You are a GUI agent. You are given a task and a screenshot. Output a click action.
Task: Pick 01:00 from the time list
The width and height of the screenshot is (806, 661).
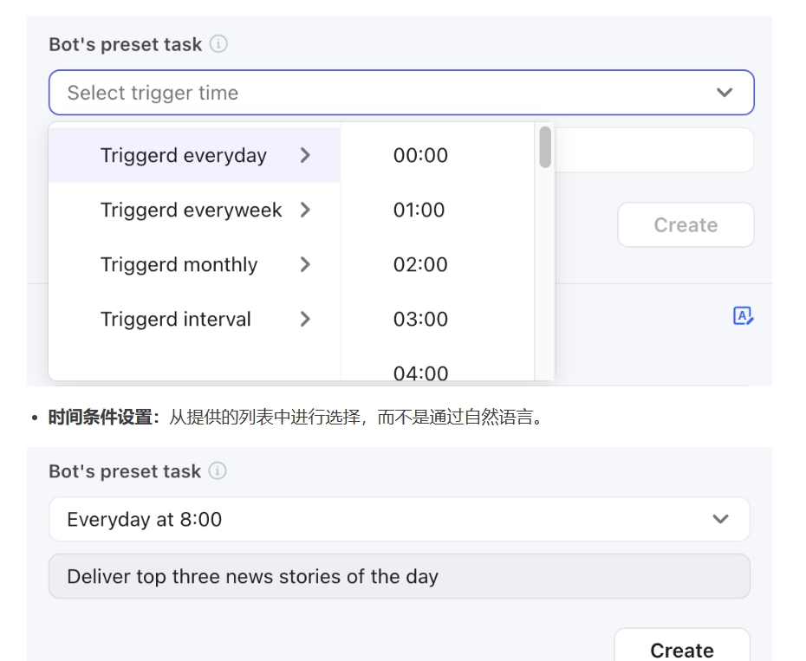419,211
